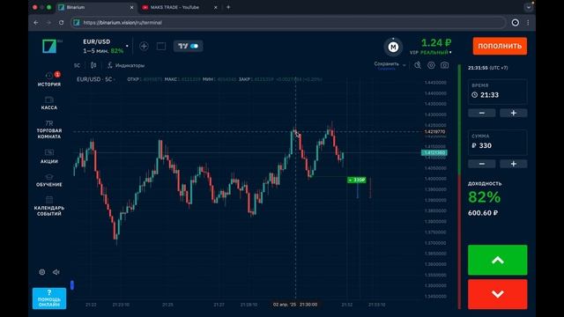Close the MAKS TRADE YouTube tab
Image resolution: width=564 pixels, height=317 pixels.
click(215, 7)
